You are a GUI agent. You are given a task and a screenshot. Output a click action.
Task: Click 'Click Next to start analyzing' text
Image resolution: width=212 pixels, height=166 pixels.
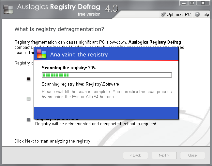tap(52, 141)
